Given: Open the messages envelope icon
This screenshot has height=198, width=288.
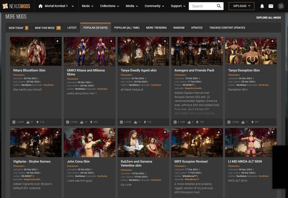Looking at the screenshot, I should pyautogui.click(x=271, y=6).
